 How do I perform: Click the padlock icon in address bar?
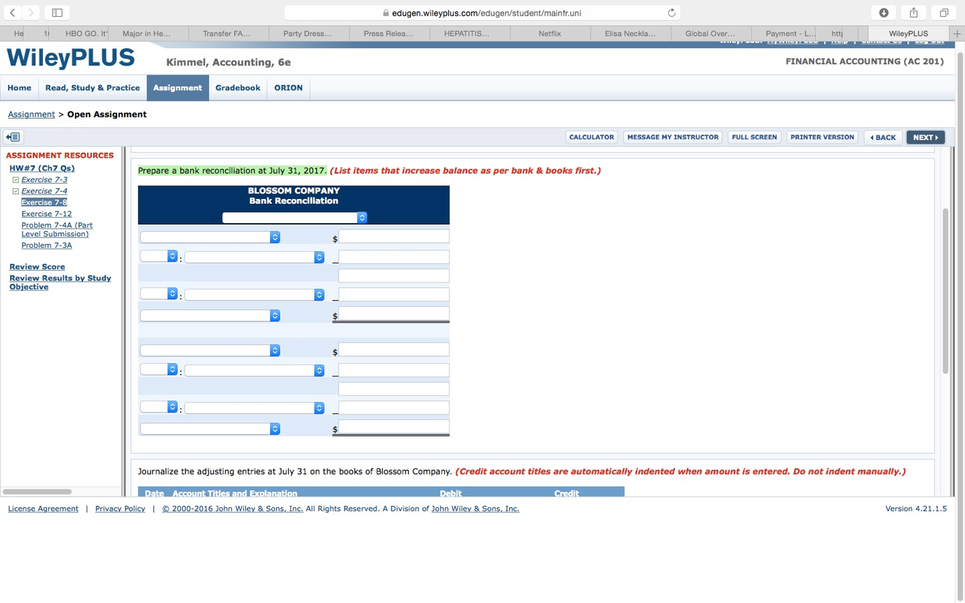point(386,13)
